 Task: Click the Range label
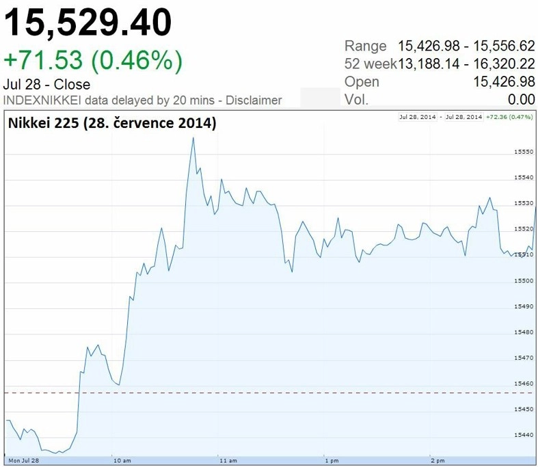(366, 46)
